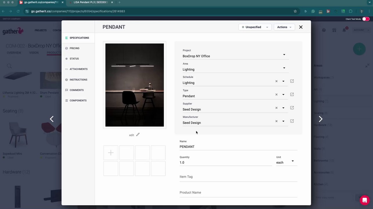Click the edit image pencil icon
373x209 pixels.
click(138, 135)
